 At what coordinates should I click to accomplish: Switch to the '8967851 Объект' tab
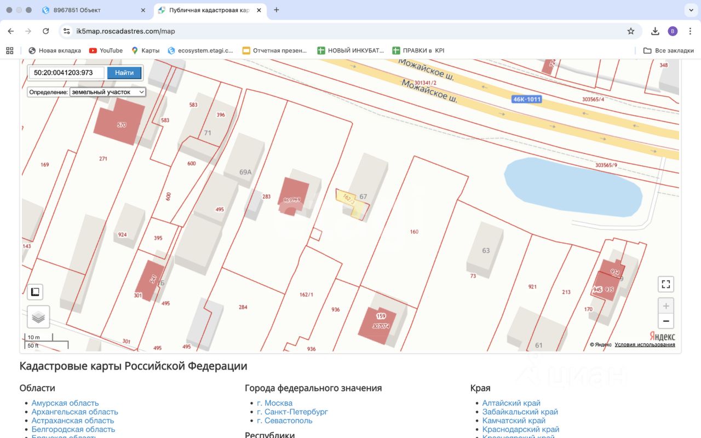point(93,10)
